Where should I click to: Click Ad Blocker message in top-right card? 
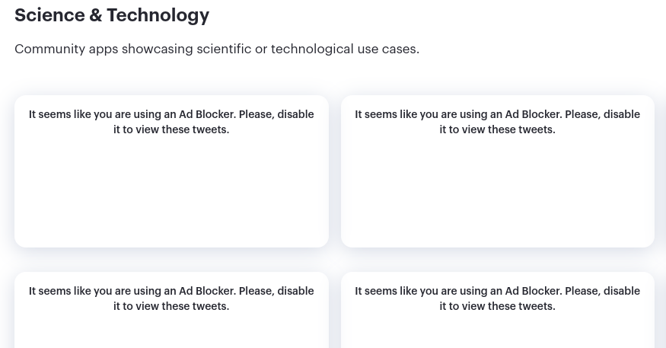[497, 122]
